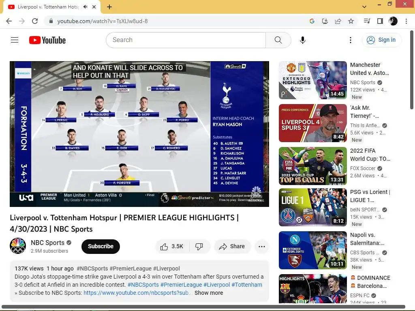Open Manchester United v. Aston thumbnail
Viewport: 415px width, 311px height.
312,80
